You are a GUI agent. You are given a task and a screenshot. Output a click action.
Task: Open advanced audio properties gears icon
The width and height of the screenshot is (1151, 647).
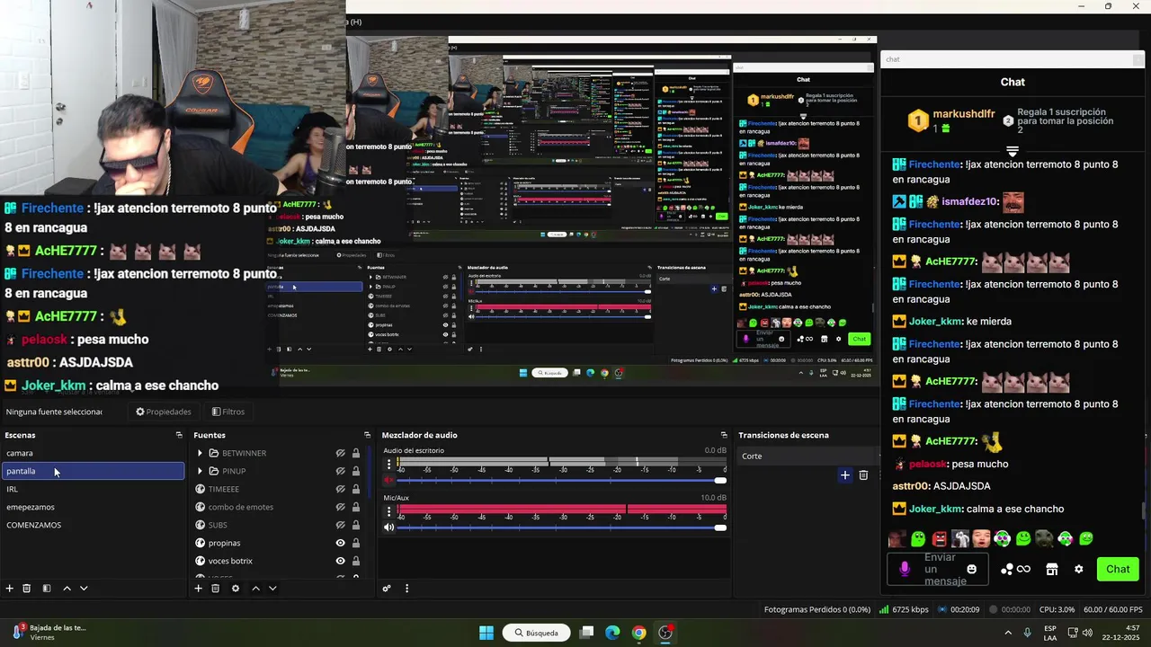[387, 589]
